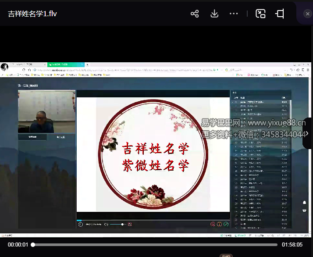Click the bell icon right of the course list
This screenshot has width=313, height=257.
[304, 203]
